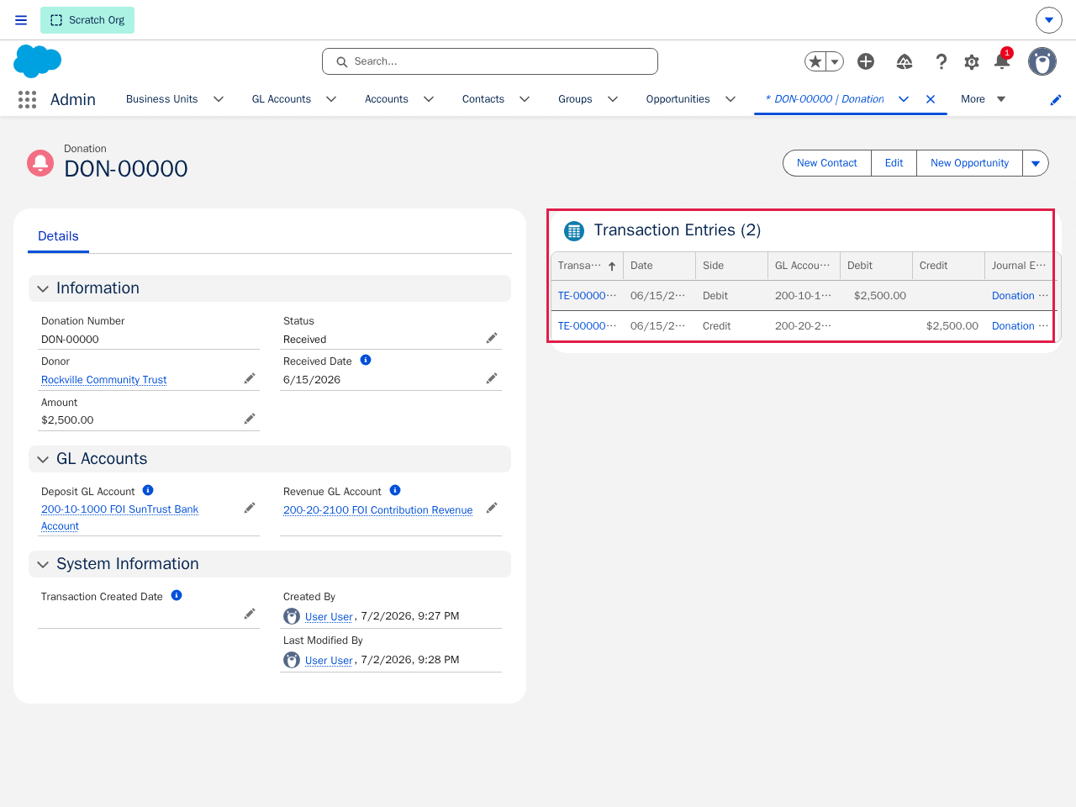Edit the Transaction Created Date pencil icon
This screenshot has height=807, width=1076.
point(250,614)
